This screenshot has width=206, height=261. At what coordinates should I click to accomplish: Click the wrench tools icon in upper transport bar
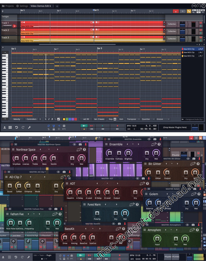click(29, 127)
